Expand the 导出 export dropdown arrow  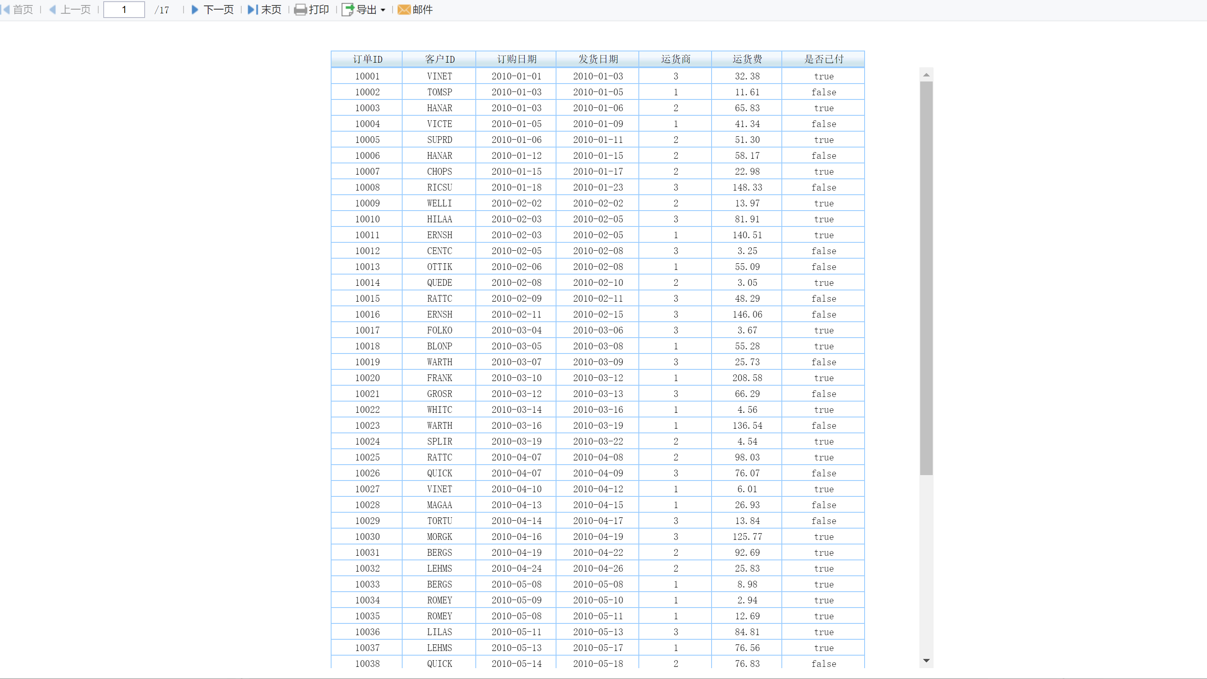[383, 10]
